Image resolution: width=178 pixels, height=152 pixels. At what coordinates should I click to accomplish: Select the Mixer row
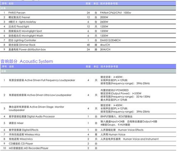pos(88,123)
